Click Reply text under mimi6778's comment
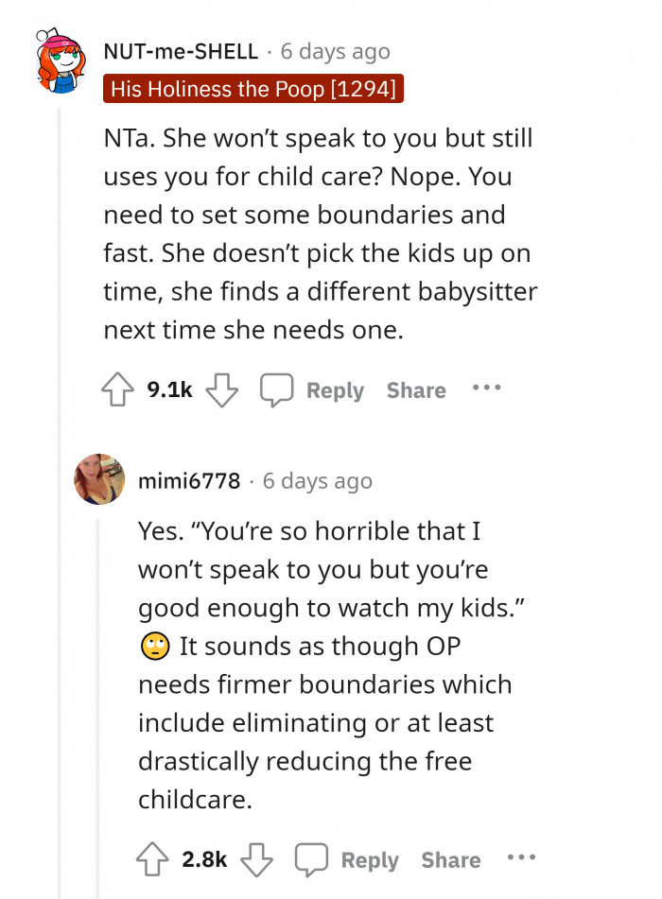 370,860
